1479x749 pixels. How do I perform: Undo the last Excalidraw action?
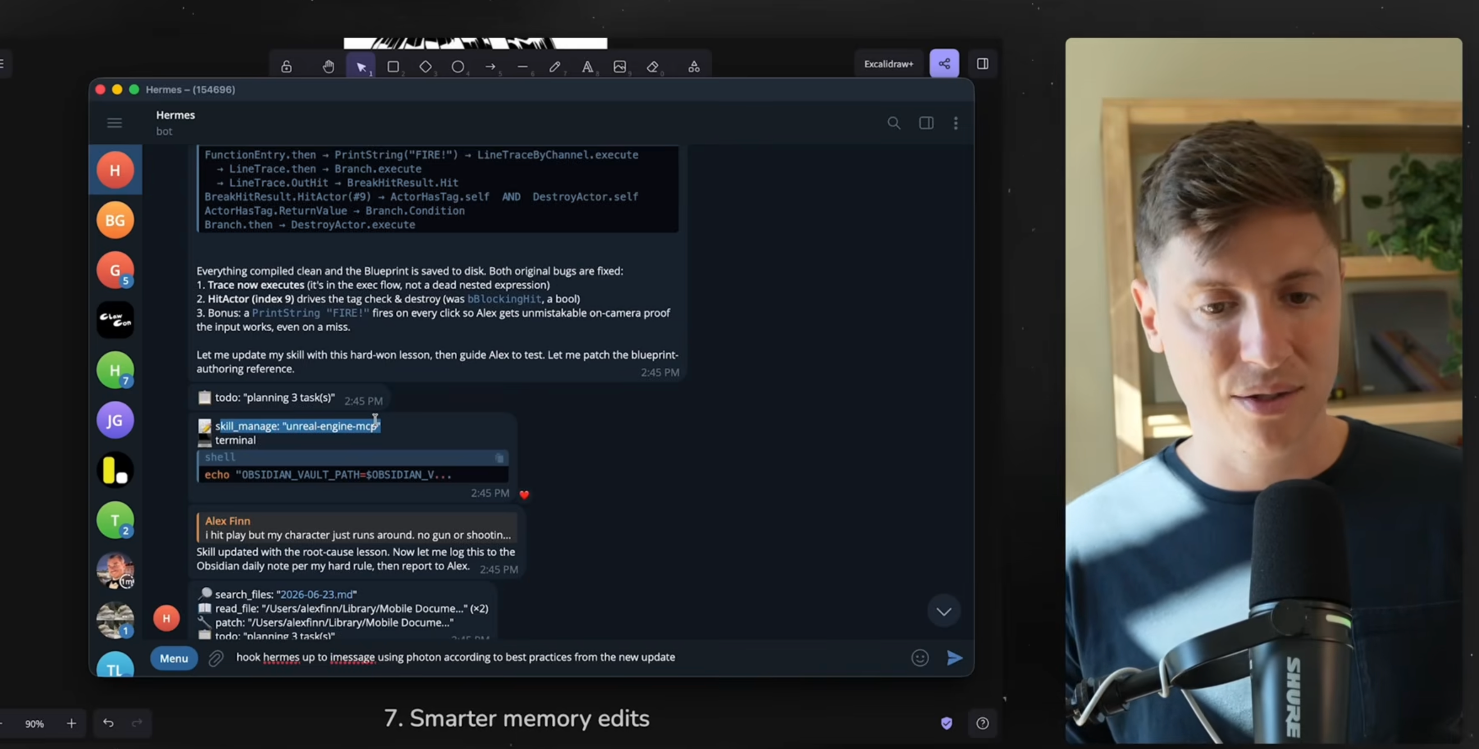point(108,723)
